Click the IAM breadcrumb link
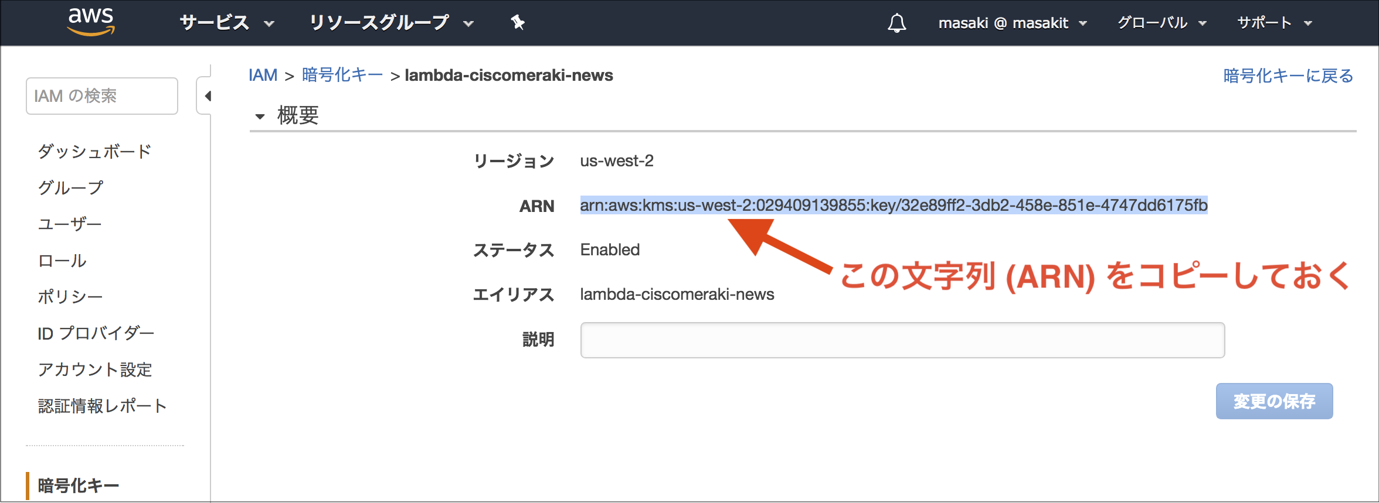Image resolution: width=1379 pixels, height=503 pixels. [263, 75]
